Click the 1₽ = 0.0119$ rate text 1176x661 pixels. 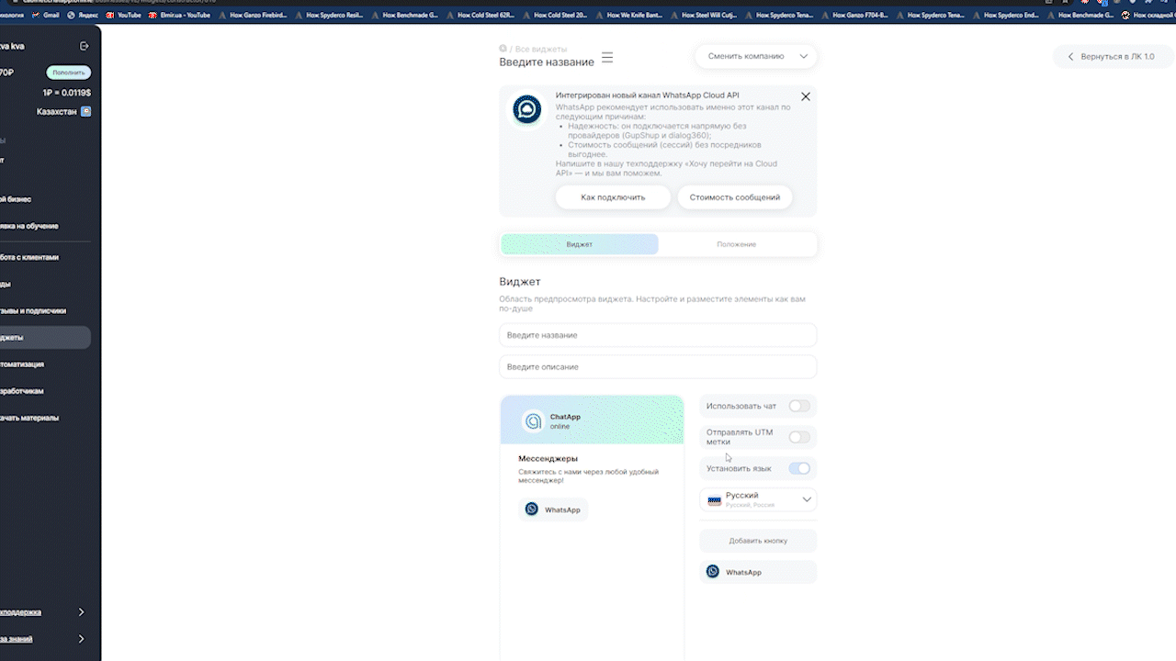click(x=66, y=93)
